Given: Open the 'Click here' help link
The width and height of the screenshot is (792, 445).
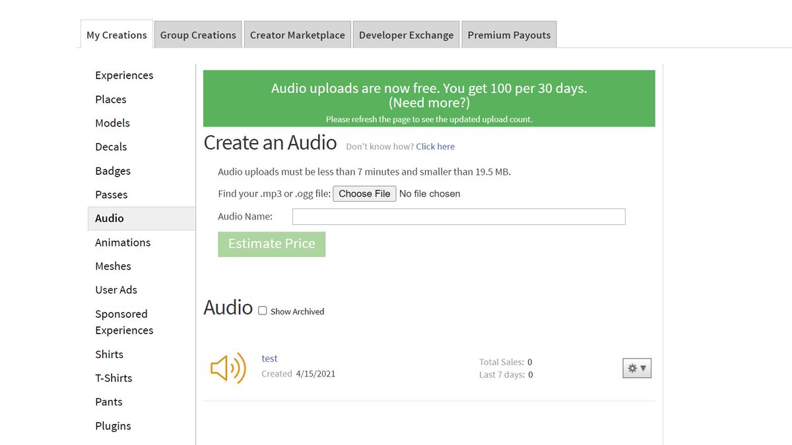Looking at the screenshot, I should coord(435,146).
